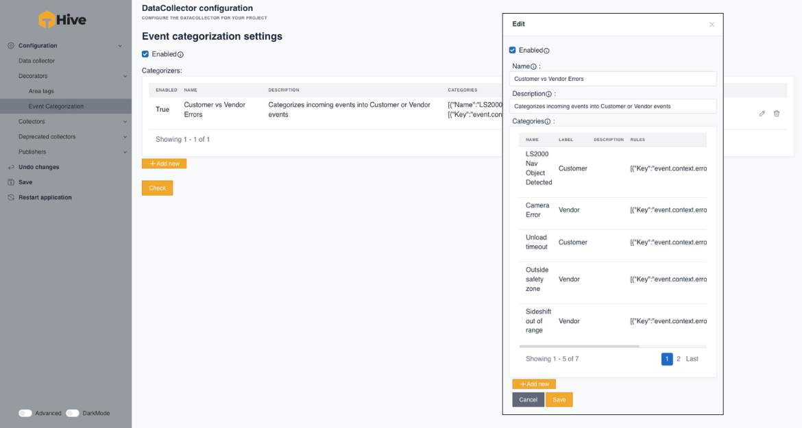802x428 pixels.
Task: Click info icon next to Name label
Action: 533,66
